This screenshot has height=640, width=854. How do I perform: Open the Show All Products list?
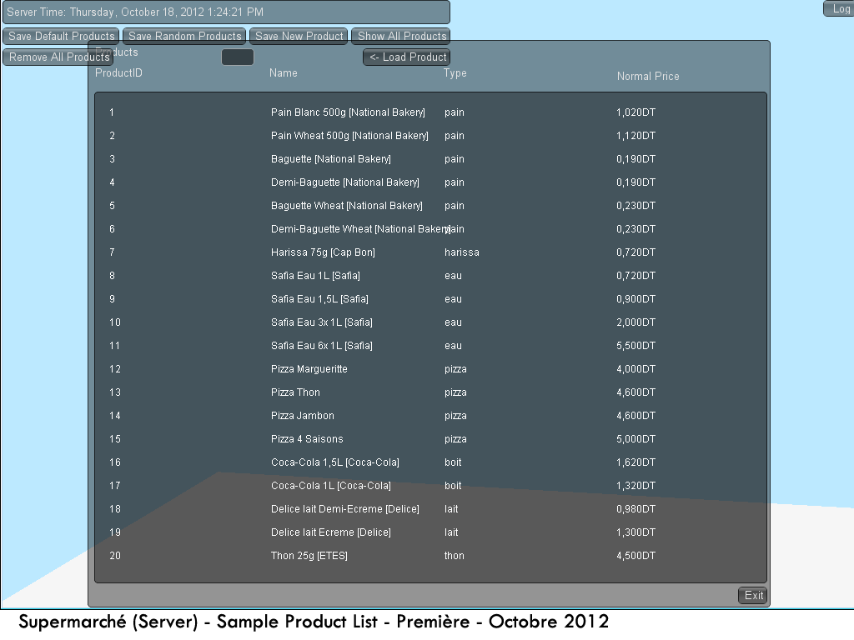pyautogui.click(x=401, y=37)
